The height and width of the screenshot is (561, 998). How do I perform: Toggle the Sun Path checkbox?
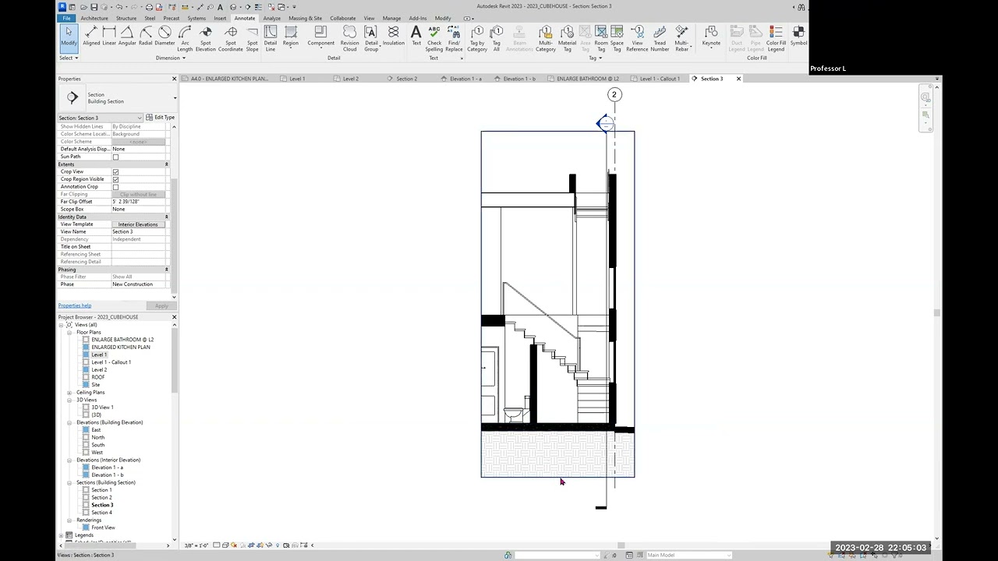click(115, 157)
